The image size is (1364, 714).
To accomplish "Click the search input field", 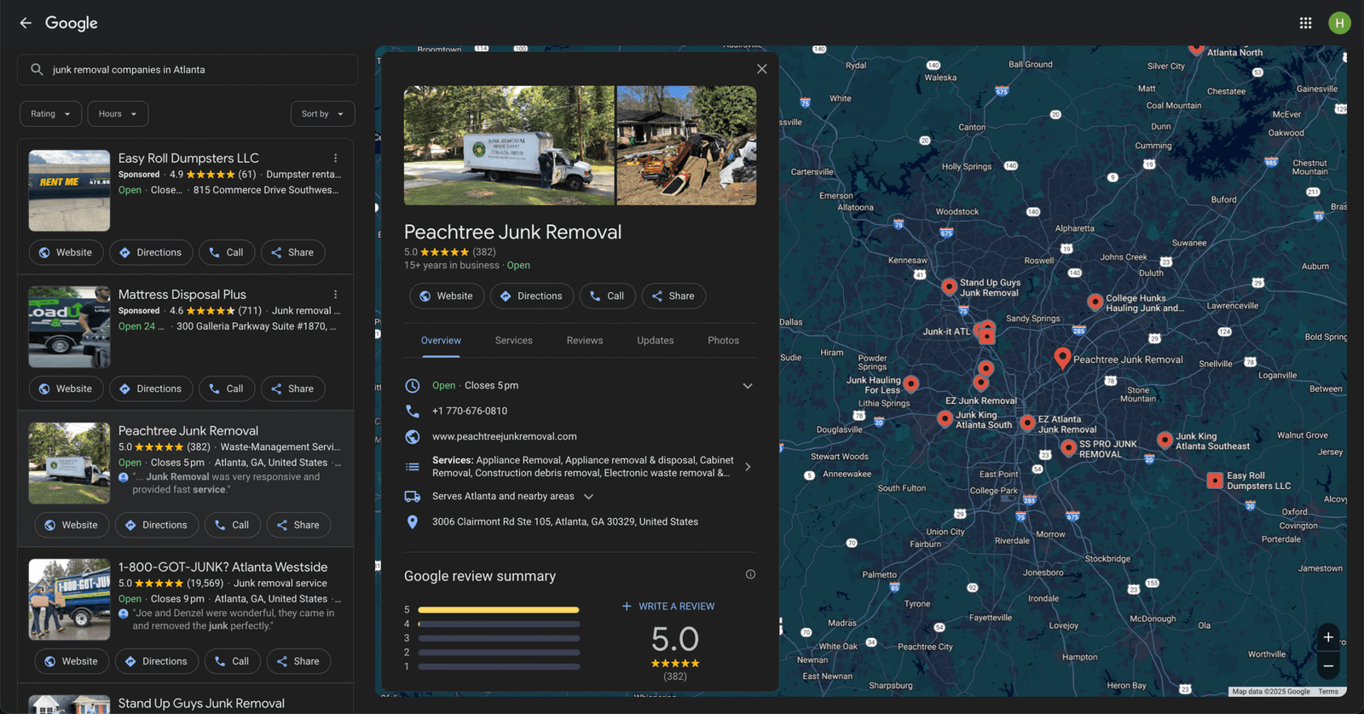I will 188,70.
